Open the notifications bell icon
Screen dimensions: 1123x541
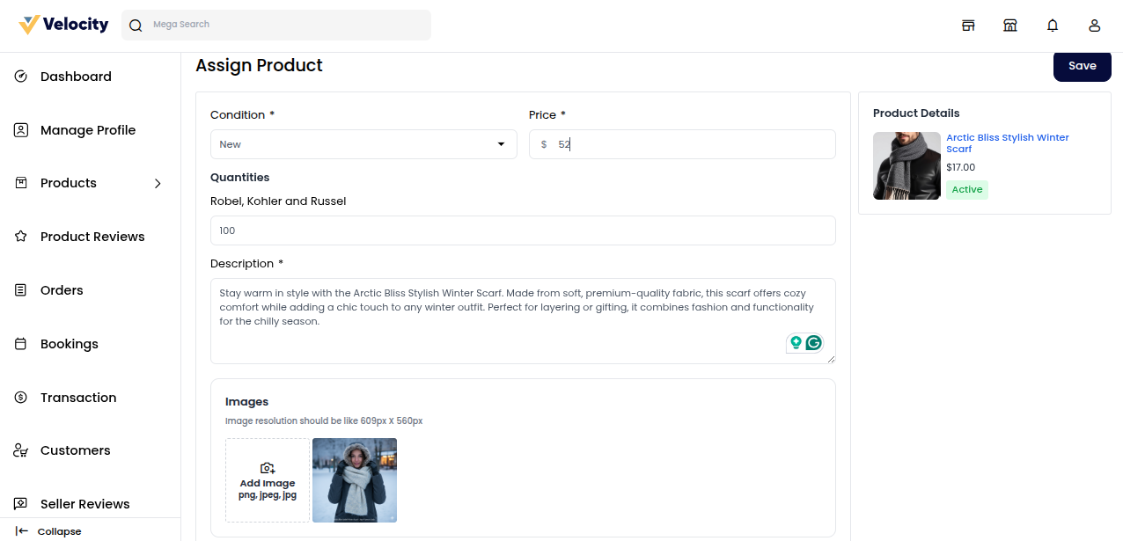(1053, 26)
